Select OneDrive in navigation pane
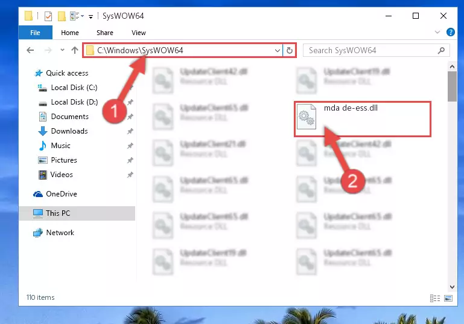The image size is (464, 324). point(62,194)
